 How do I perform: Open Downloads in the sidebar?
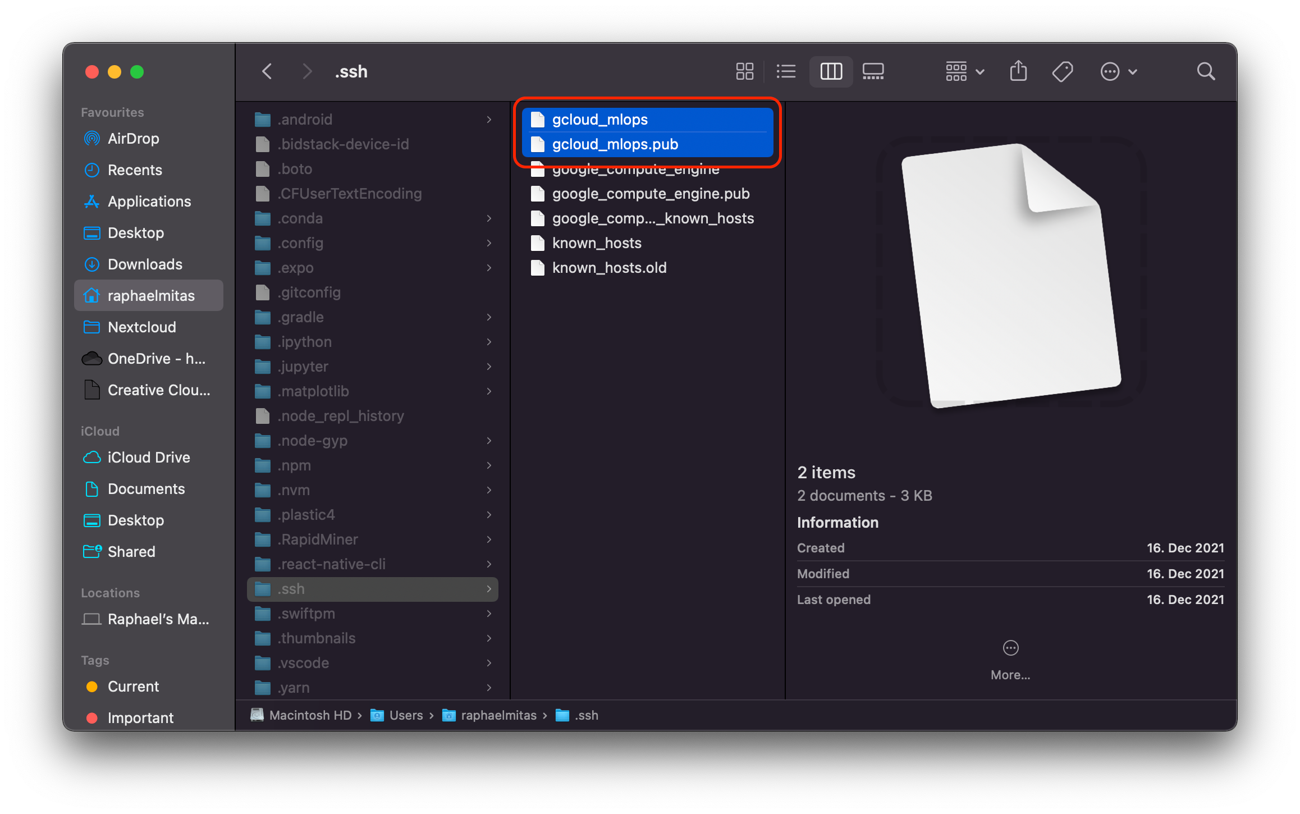point(144,264)
